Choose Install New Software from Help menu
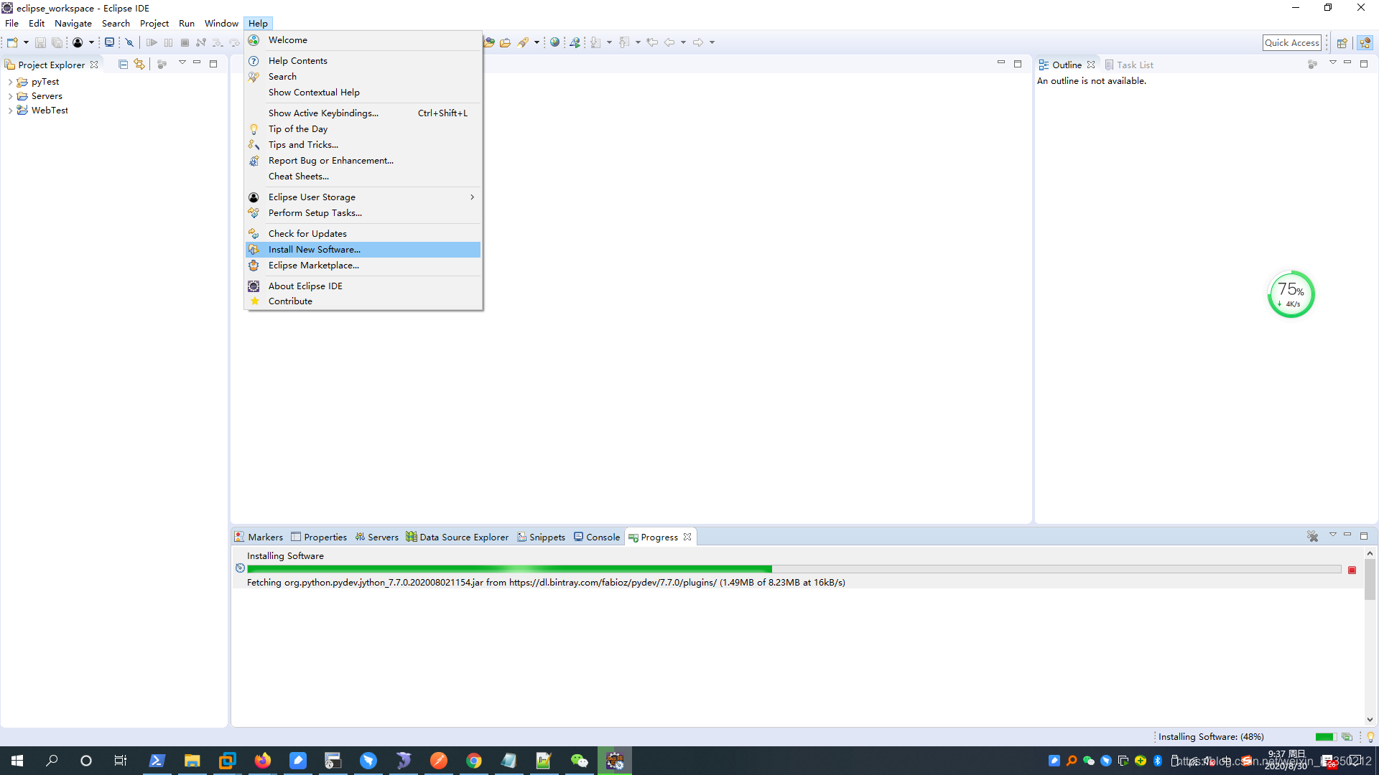 314,249
